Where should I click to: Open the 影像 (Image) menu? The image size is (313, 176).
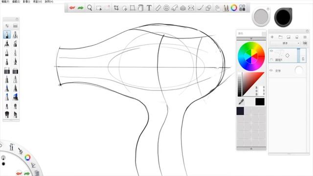tap(26, 1)
